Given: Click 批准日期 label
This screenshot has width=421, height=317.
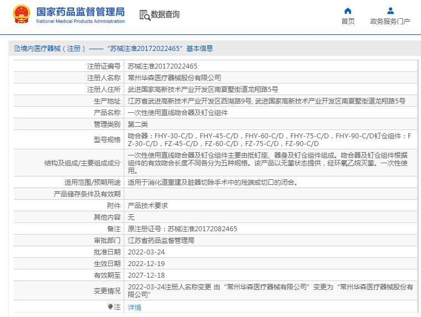Looking at the screenshot, I should (x=107, y=252).
